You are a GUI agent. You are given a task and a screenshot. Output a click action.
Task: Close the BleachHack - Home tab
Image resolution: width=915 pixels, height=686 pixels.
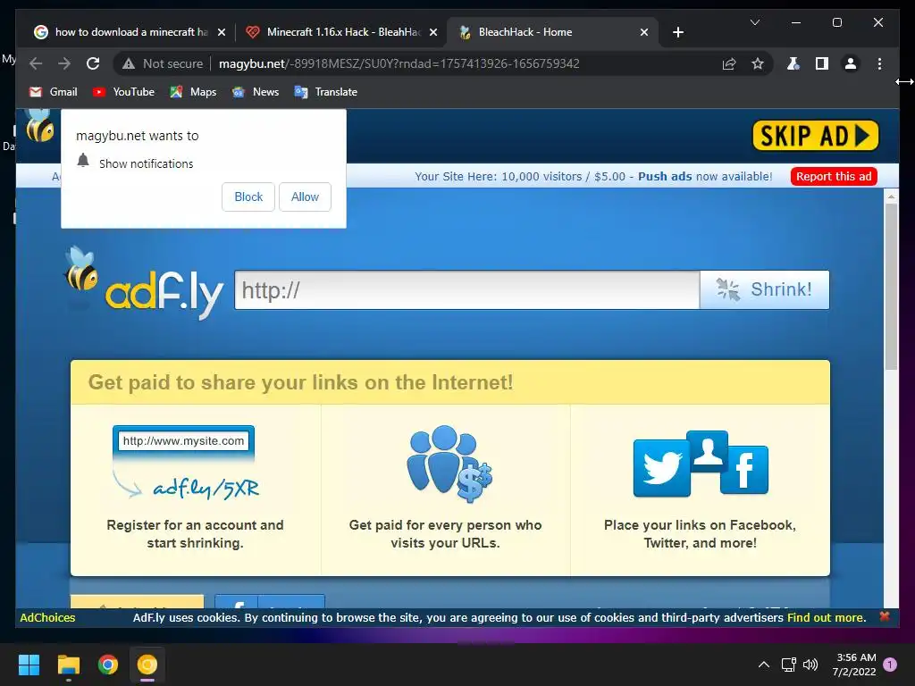(644, 32)
